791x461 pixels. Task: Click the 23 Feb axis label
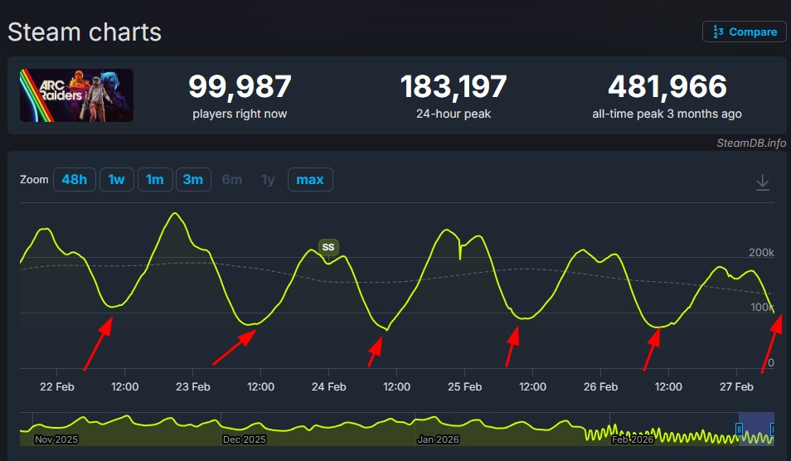point(192,387)
